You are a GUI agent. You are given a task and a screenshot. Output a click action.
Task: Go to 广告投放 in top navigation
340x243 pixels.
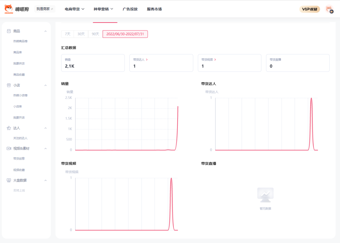pos(130,9)
